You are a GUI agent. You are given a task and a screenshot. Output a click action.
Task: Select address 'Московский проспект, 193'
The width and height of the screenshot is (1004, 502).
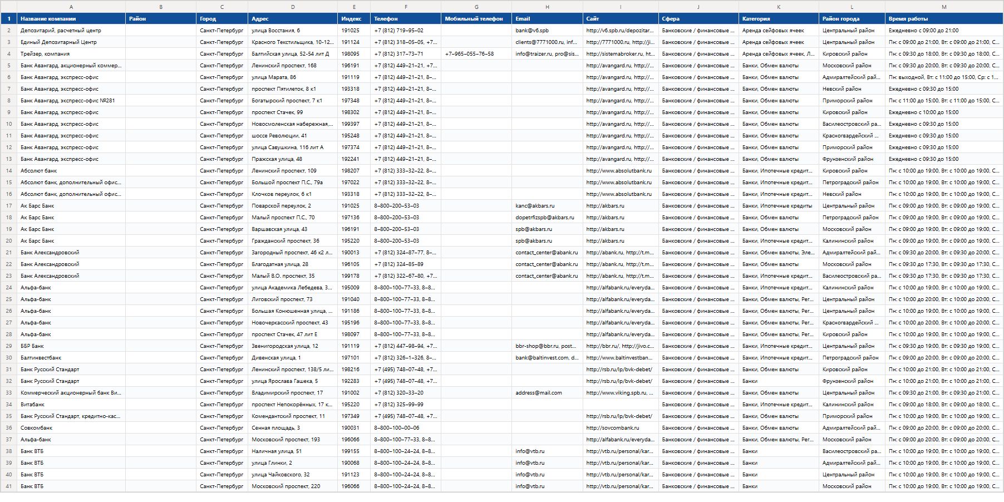click(x=293, y=439)
